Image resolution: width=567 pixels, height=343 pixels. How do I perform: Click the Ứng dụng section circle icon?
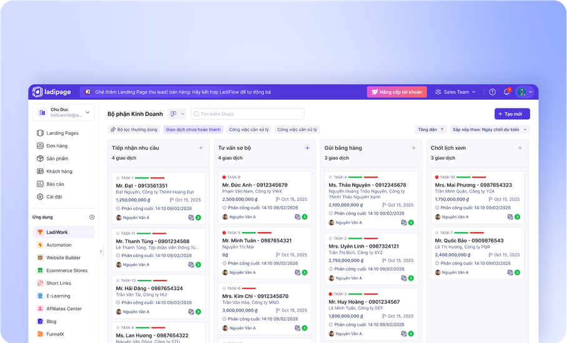92,218
